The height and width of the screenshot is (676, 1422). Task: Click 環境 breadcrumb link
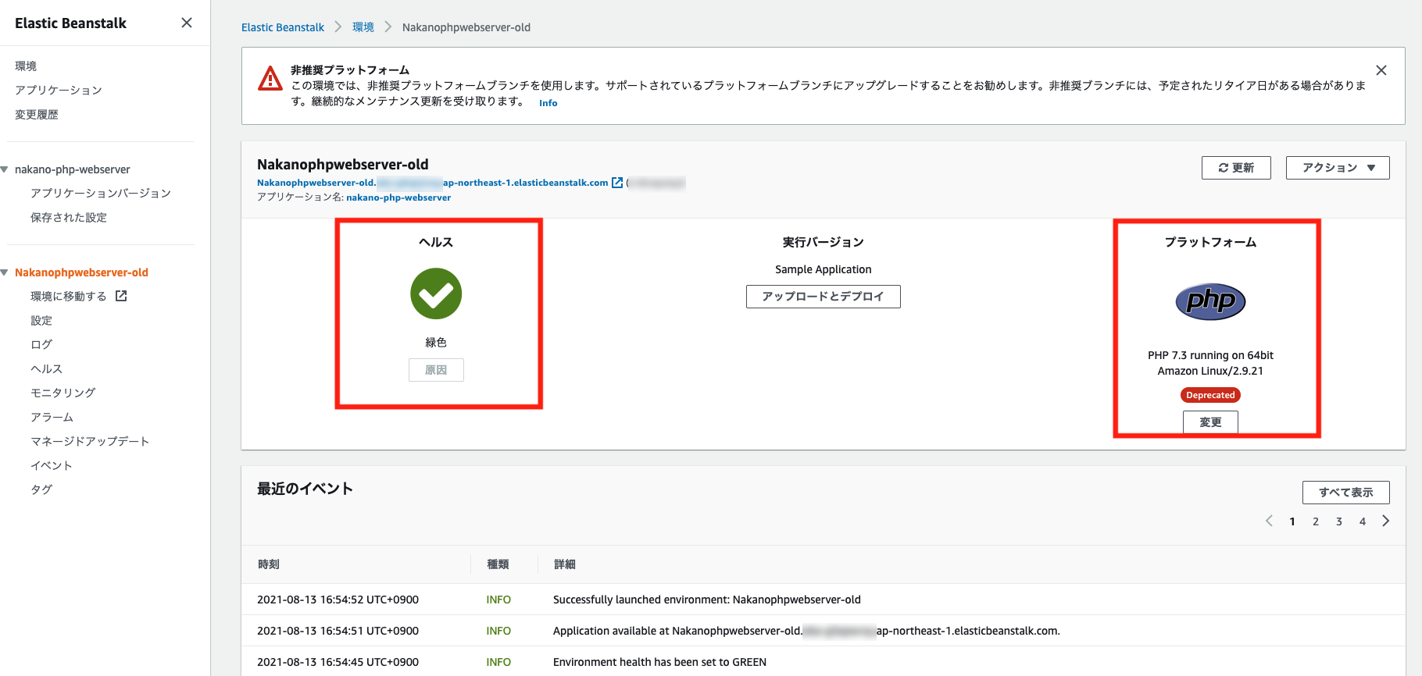point(363,27)
